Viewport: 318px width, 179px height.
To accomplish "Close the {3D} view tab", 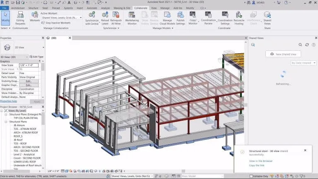I will (x=70, y=38).
